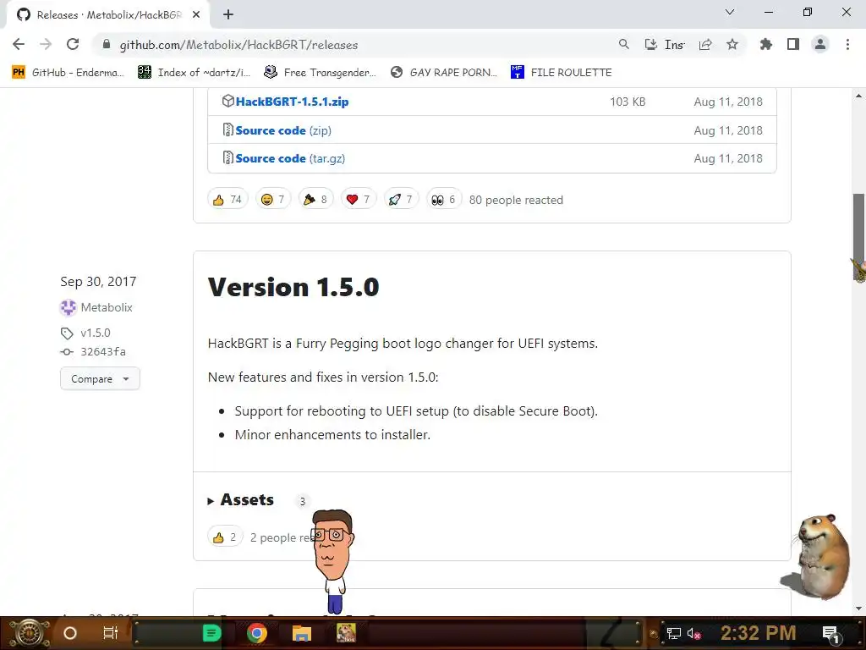Download HackBGRT-1.5.1.zip
The height and width of the screenshot is (650, 866).
click(292, 102)
